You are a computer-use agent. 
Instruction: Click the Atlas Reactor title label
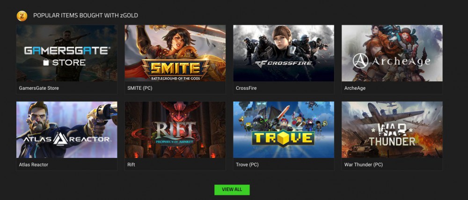pyautogui.click(x=33, y=164)
